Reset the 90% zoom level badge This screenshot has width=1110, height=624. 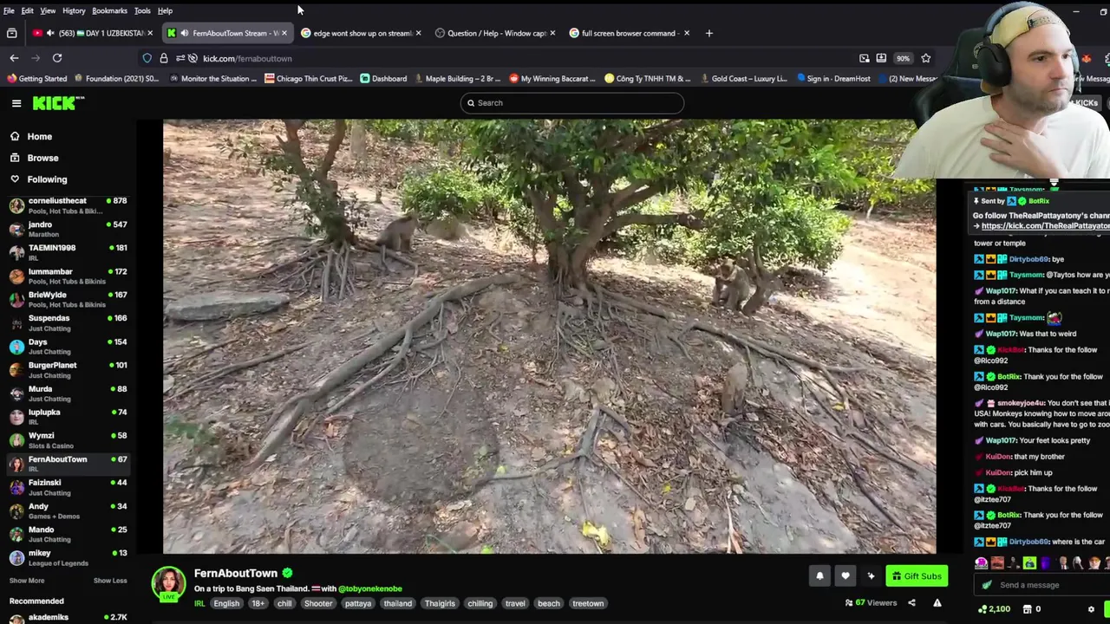903,58
